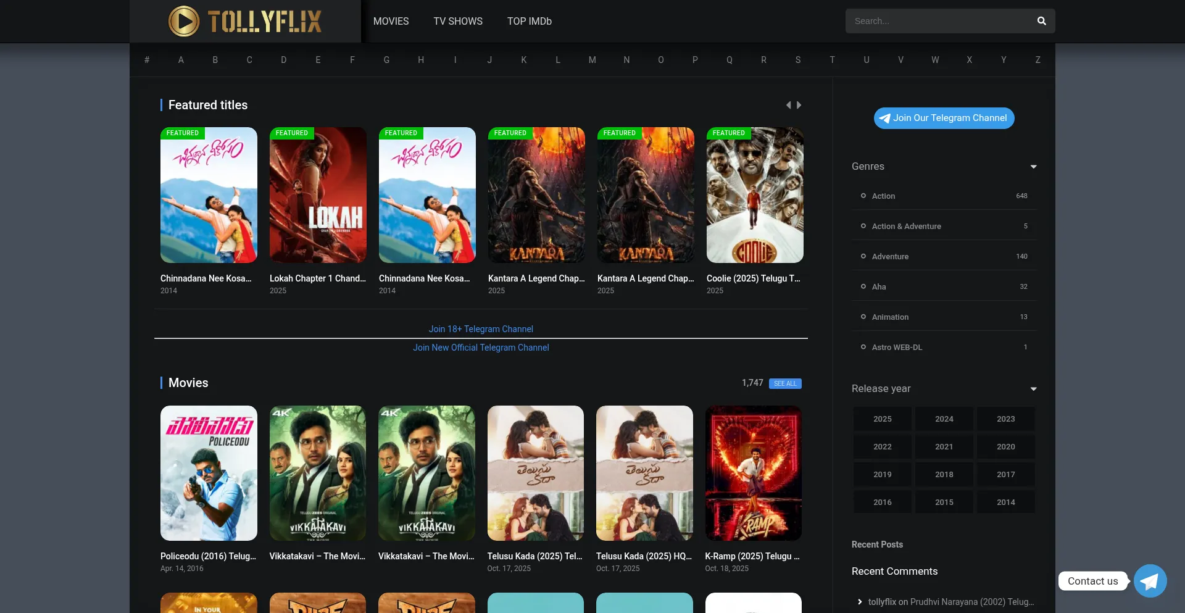
Task: Click SEE ALL for Movies
Action: tap(785, 383)
